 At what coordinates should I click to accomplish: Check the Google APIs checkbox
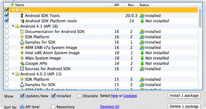pos(6,64)
